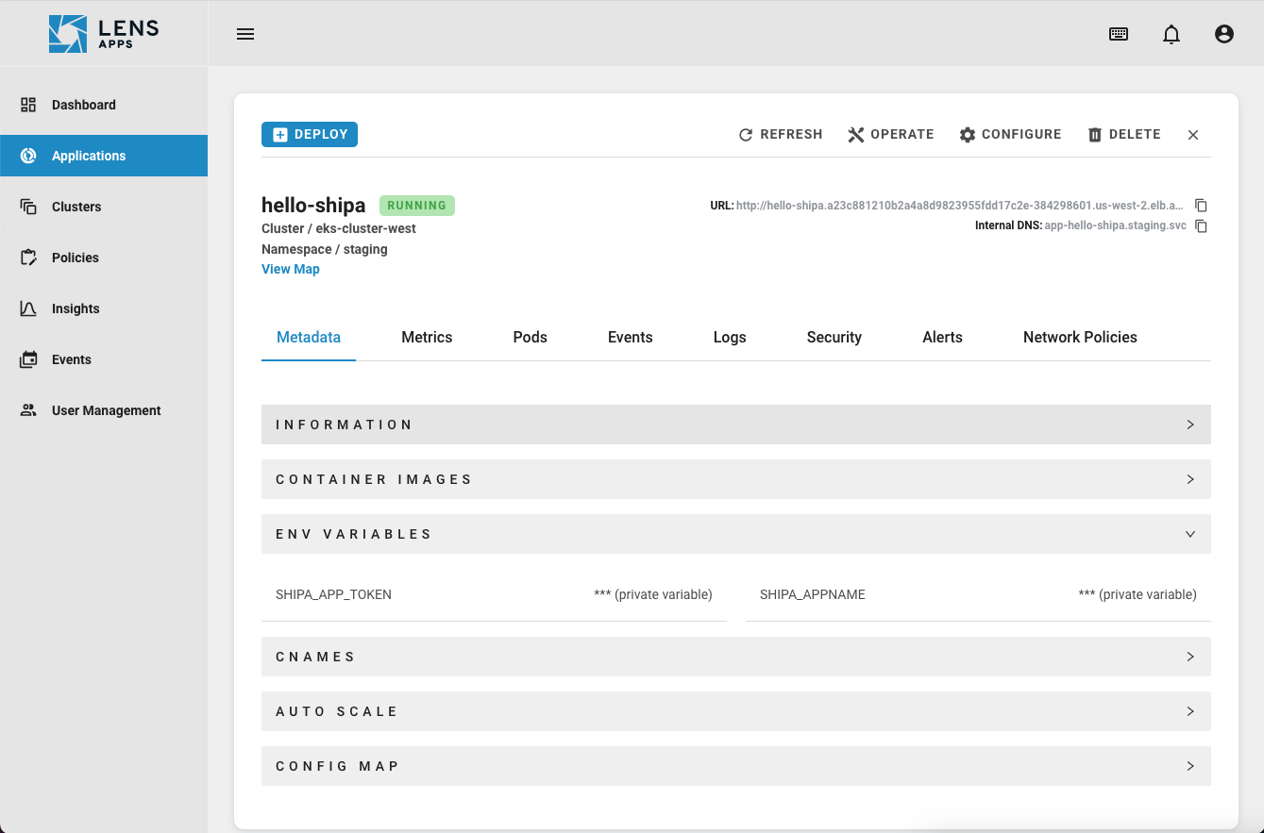Viewport: 1264px width, 833px height.
Task: Expand the Container Images section
Action: (736, 479)
